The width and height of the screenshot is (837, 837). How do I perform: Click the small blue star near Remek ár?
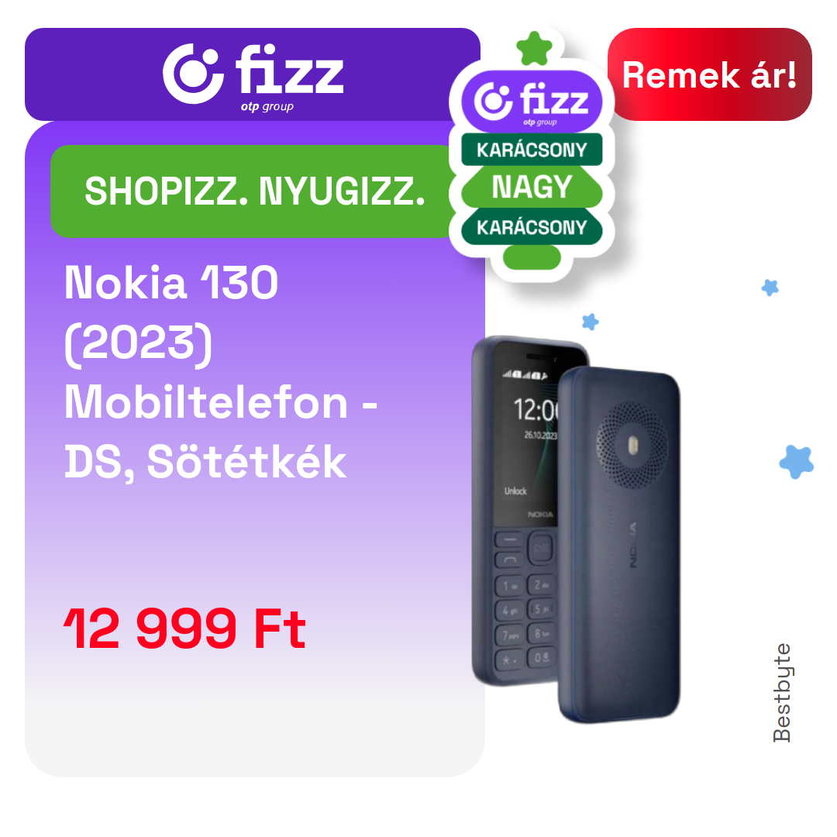(770, 288)
